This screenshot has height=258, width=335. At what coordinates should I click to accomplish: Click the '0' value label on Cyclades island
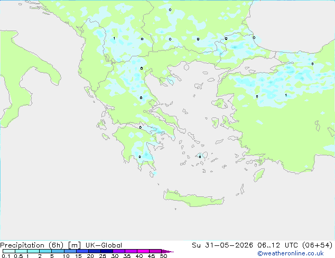(x=200, y=157)
